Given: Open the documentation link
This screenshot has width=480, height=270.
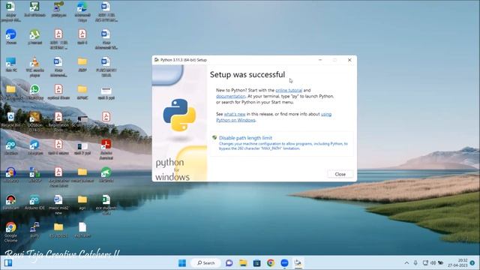Looking at the screenshot, I should pyautogui.click(x=230, y=96).
